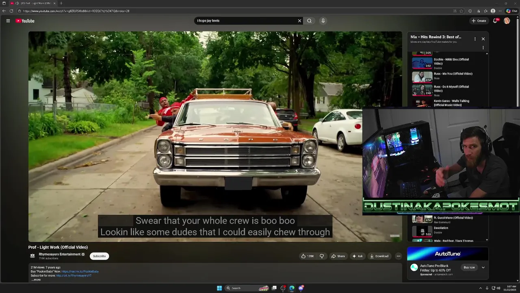The width and height of the screenshot is (520, 293).
Task: Subscribe to Rhymesayers Entertainment
Action: (x=99, y=256)
